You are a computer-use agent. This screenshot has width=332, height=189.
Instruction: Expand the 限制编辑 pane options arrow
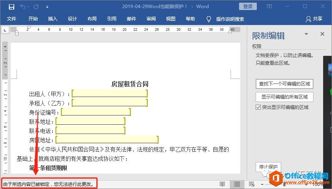point(307,34)
